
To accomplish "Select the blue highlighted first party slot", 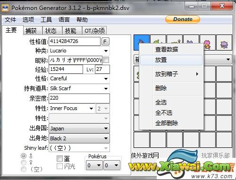I will pos(142,43).
